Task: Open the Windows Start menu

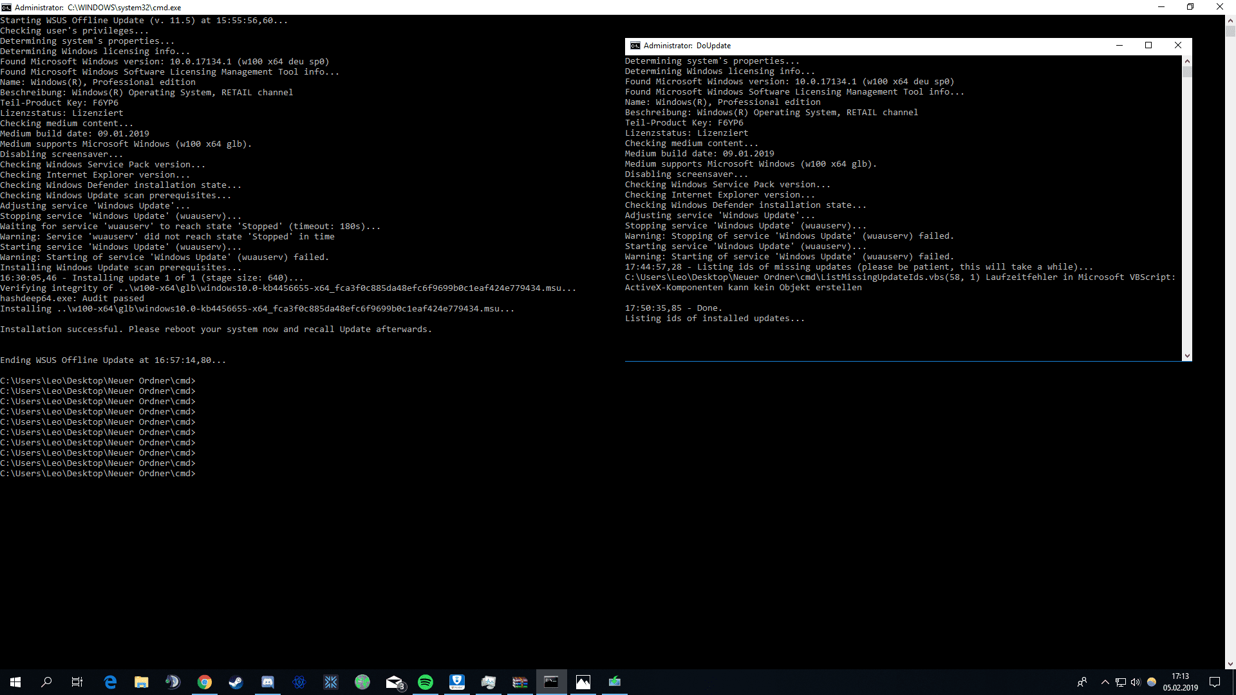Action: [x=15, y=682]
